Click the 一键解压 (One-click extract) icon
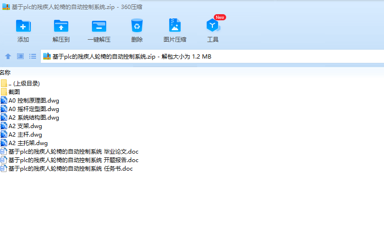This screenshot has width=384, height=233. [x=99, y=26]
